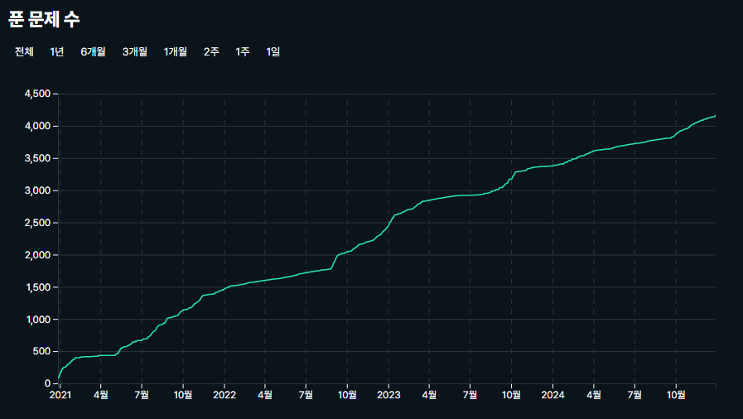Switch chart to 6개월 range
Image resolution: width=743 pixels, height=419 pixels.
93,51
